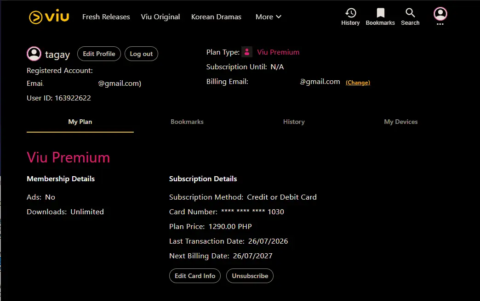
Task: Open the profile avatar icon in header
Action: [440, 14]
